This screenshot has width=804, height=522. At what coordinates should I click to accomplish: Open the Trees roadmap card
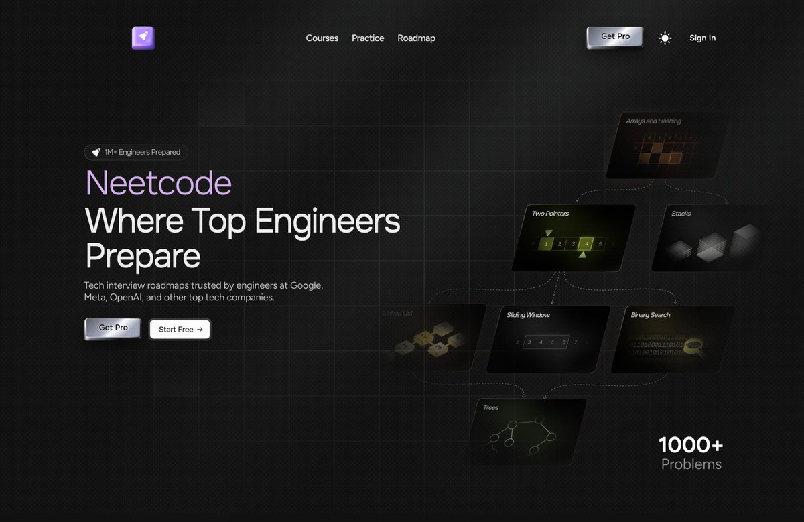[x=525, y=432]
